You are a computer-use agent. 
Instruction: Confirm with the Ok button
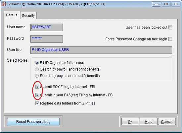130,122
